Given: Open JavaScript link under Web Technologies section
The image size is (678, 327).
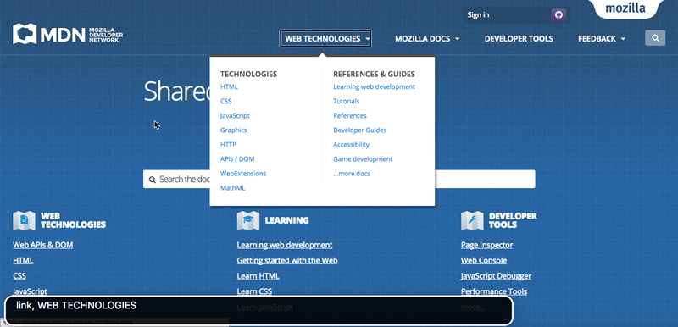Looking at the screenshot, I should click(x=30, y=291).
